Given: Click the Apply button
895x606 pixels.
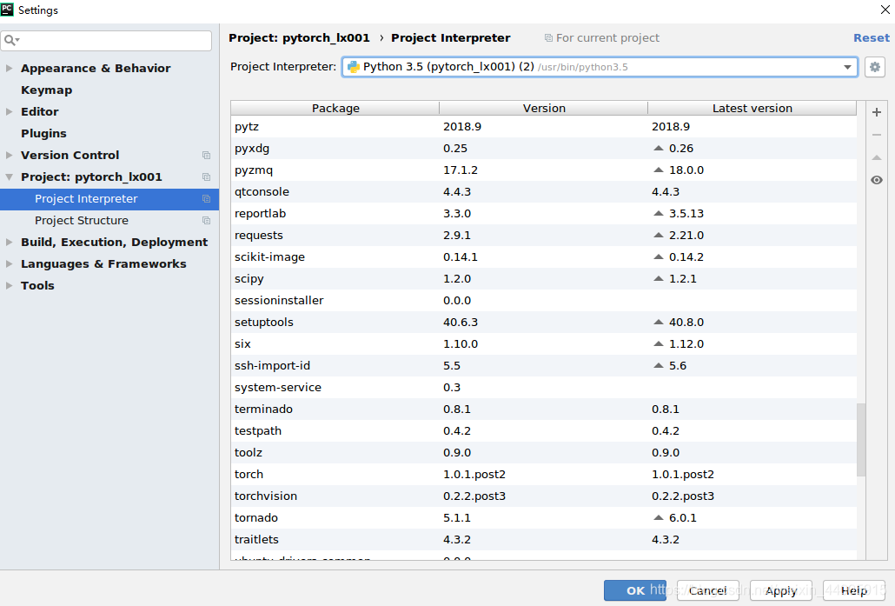Looking at the screenshot, I should coord(781,590).
